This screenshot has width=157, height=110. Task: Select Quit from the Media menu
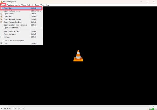[21, 43]
